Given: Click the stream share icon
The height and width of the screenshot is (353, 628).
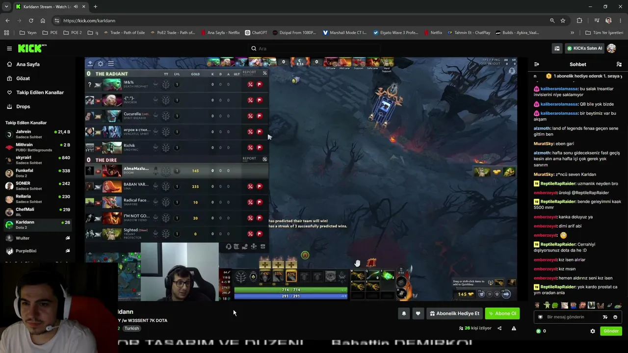Looking at the screenshot, I should click(499, 328).
